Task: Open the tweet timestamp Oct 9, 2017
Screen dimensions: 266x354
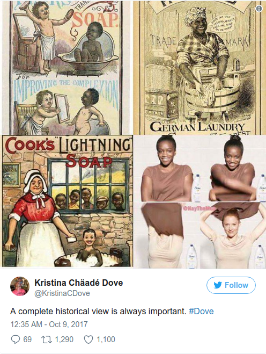Action: [49, 324]
